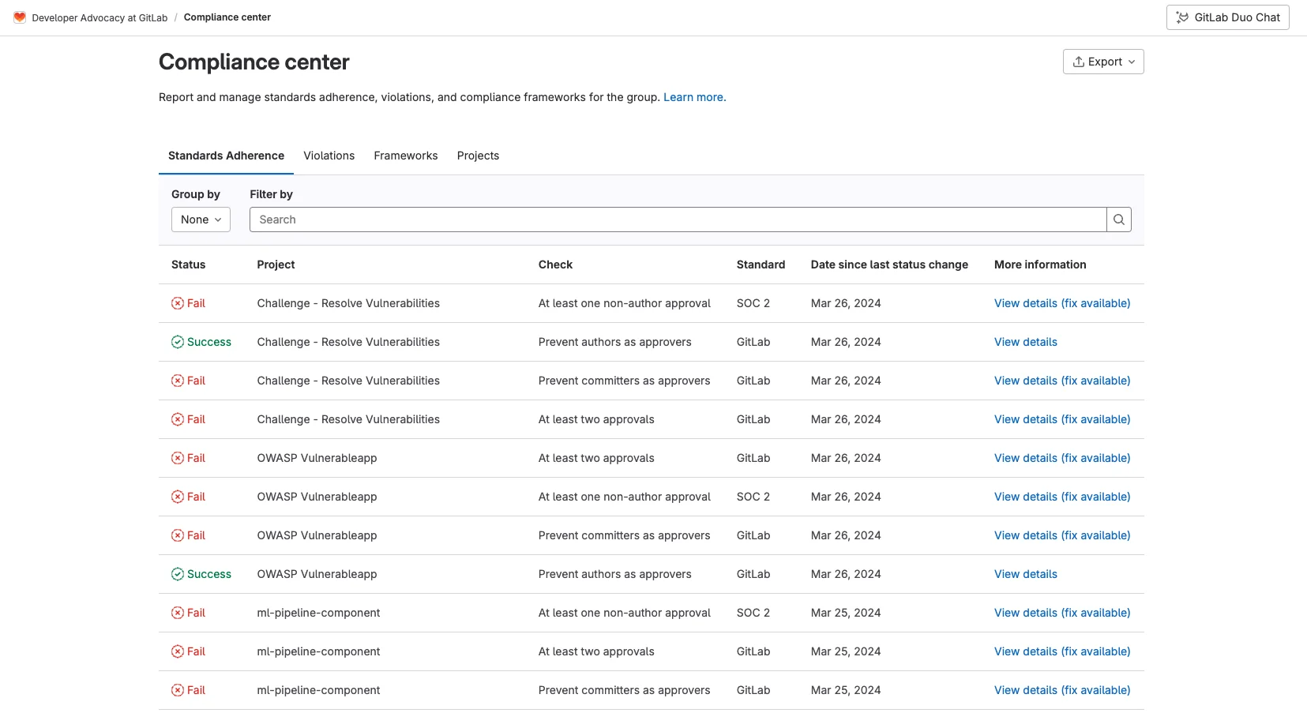Viewport: 1307px width, 713px height.
Task: Click the group avatar heart icon in breadcrumb
Action: tap(20, 17)
